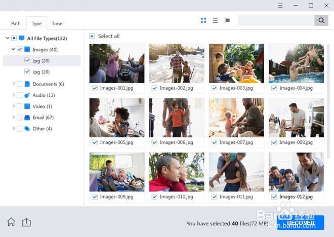
Task: Go to home screen icon
Action: [x=11, y=222]
